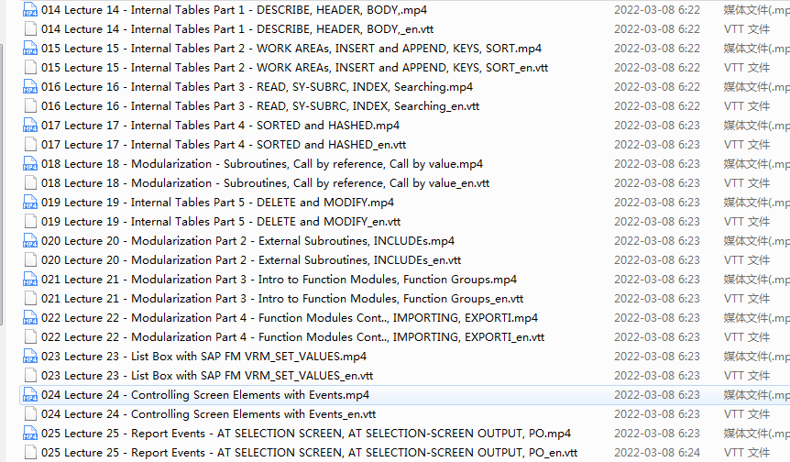Select 025 Lecture 25 Report Events PO.mp4 name
The height and width of the screenshot is (462, 790).
tap(306, 433)
